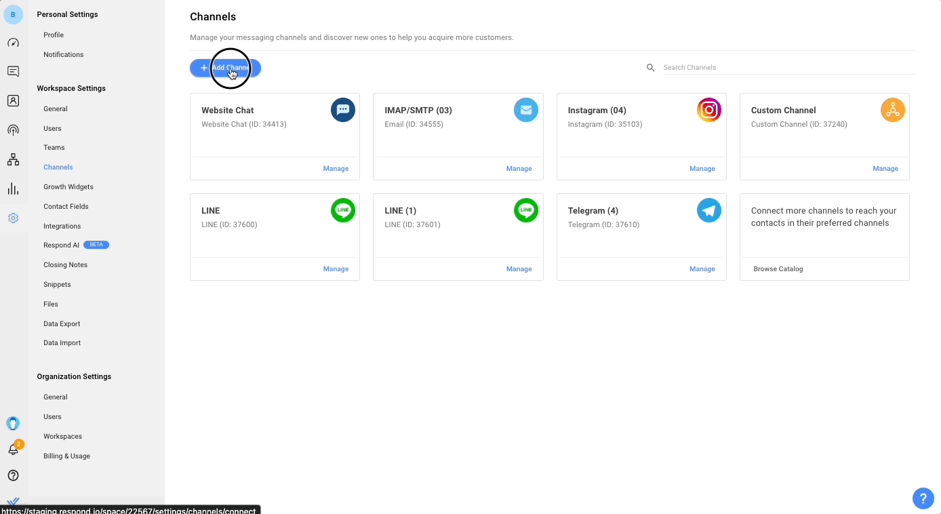Image resolution: width=941 pixels, height=514 pixels.
Task: Open the Messages inbox icon
Action: 14,71
